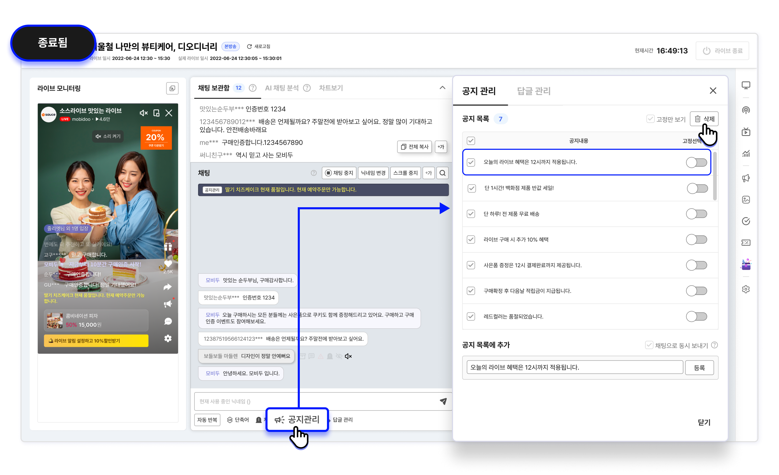Open the monitor icon in right sidebar
Viewport: 779px width, 475px height.
pos(746,85)
